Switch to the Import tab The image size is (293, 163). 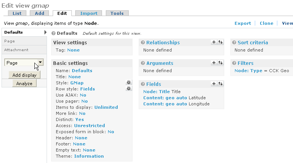[88, 13]
